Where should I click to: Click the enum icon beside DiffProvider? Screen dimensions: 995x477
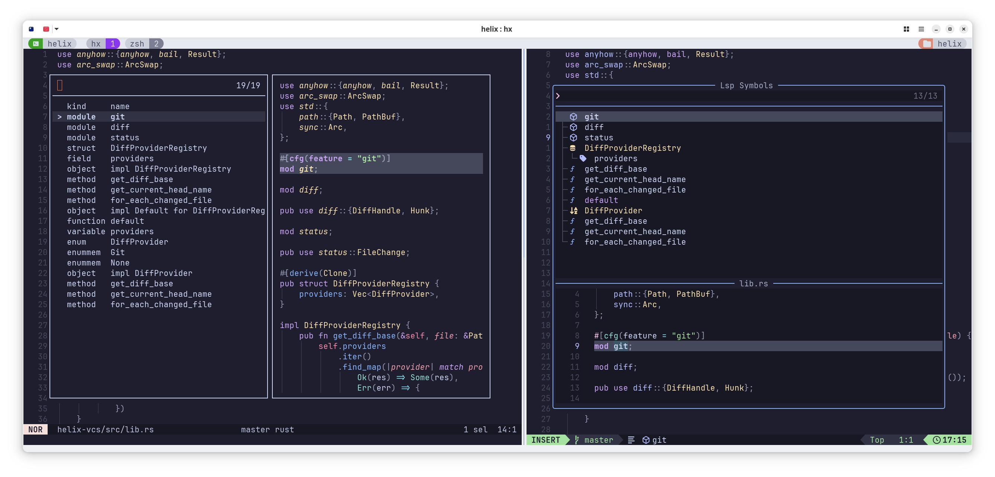point(573,211)
